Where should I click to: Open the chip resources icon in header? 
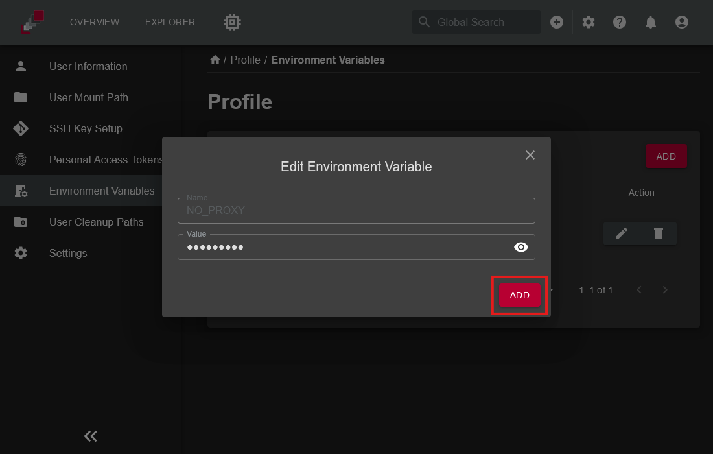(x=232, y=22)
